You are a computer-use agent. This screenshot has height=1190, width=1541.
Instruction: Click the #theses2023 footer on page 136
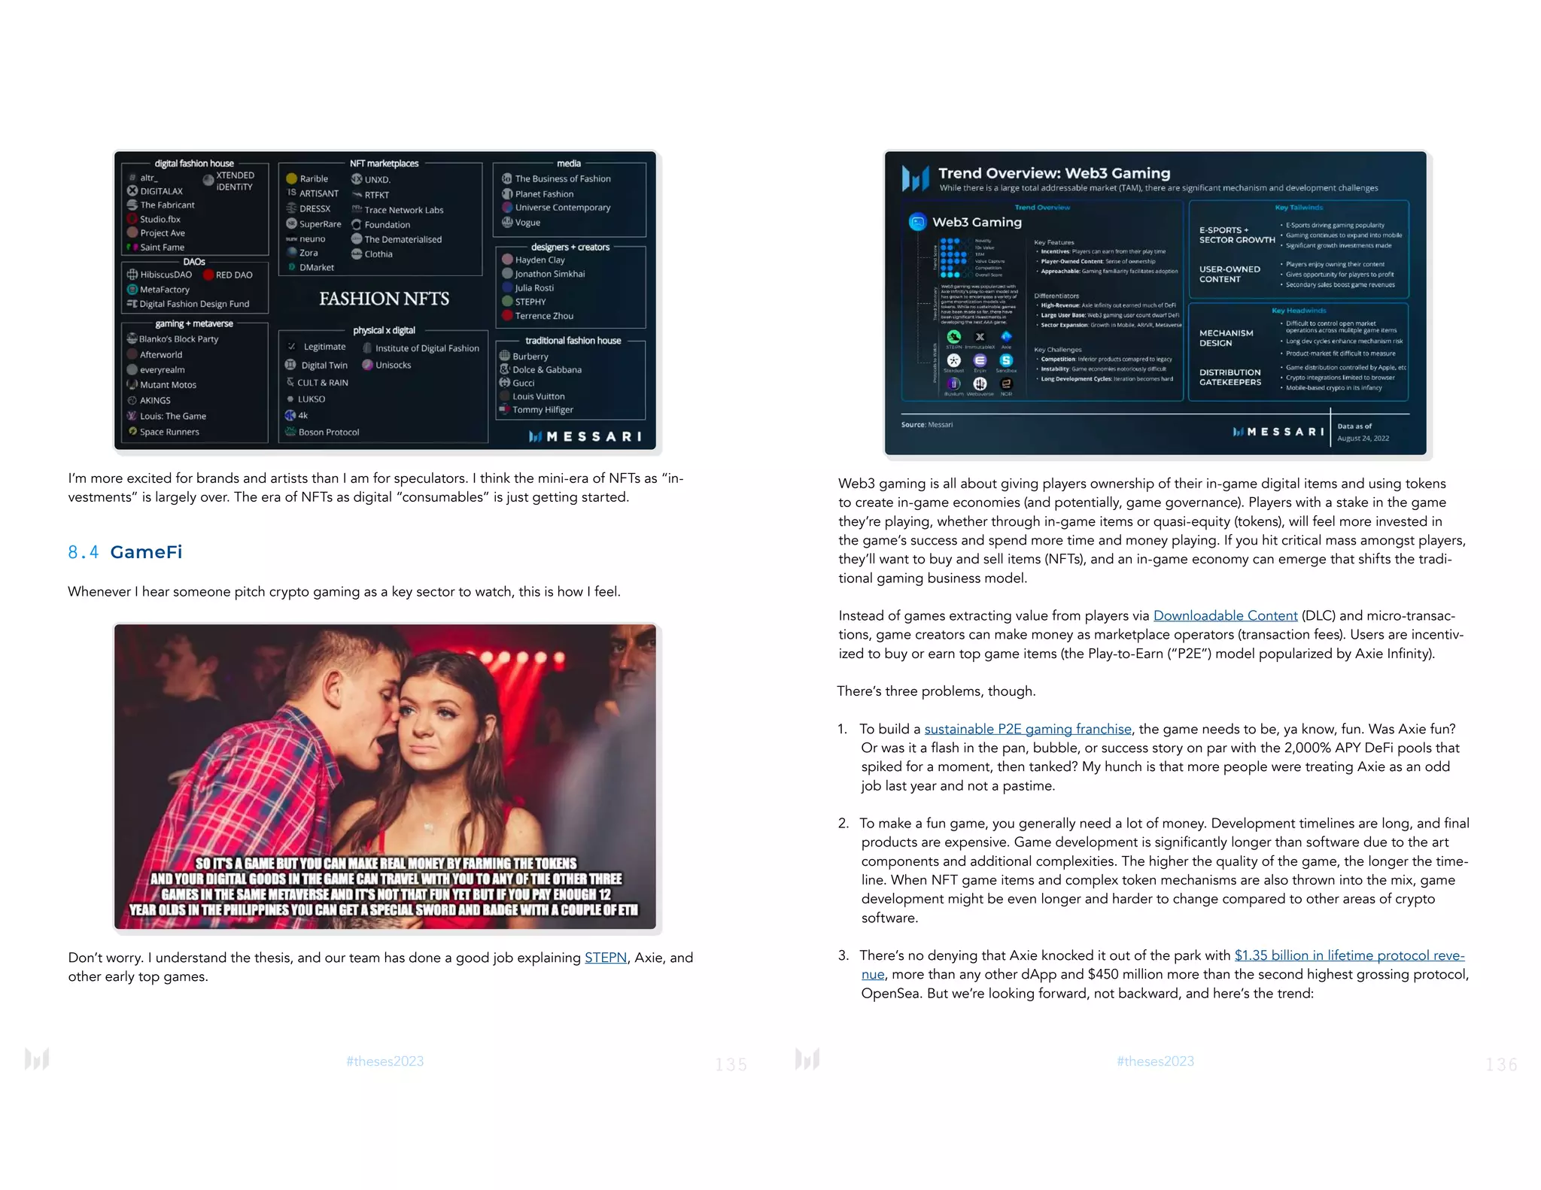point(1155,1061)
